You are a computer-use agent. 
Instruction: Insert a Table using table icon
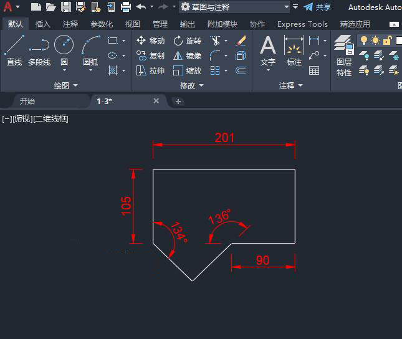314,70
